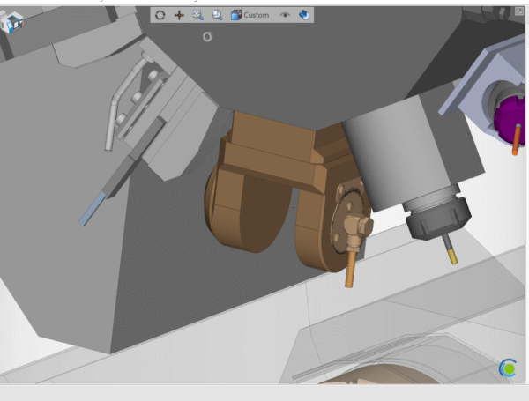Open the Custom view orientation cube
Viewport: 529px width, 401px height.
click(x=235, y=15)
